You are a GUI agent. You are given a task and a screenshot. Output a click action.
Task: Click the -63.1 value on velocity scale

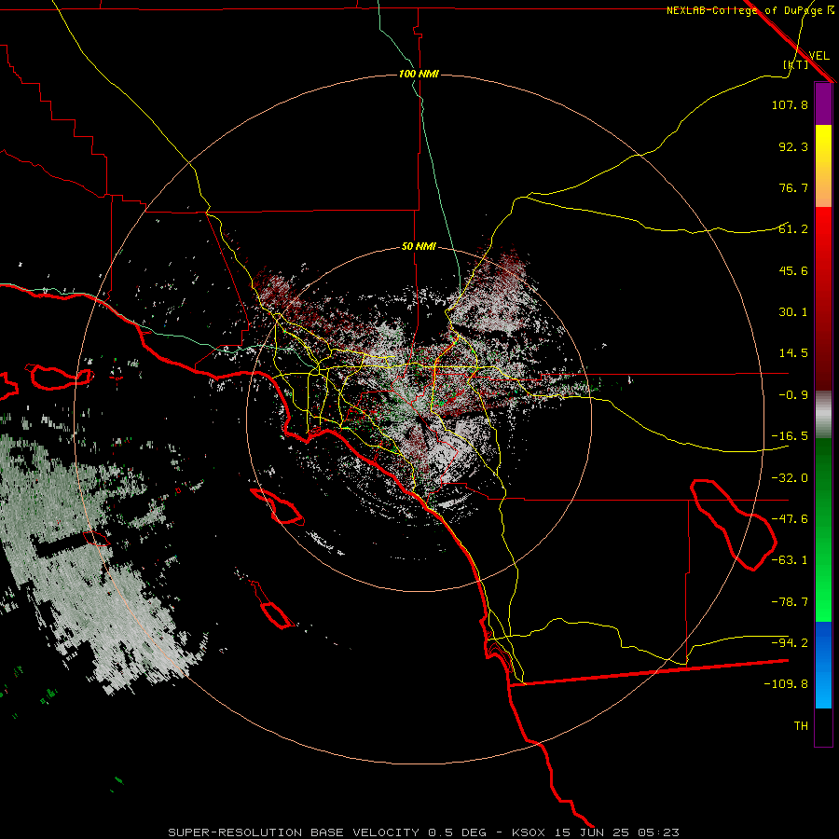pyautogui.click(x=790, y=560)
